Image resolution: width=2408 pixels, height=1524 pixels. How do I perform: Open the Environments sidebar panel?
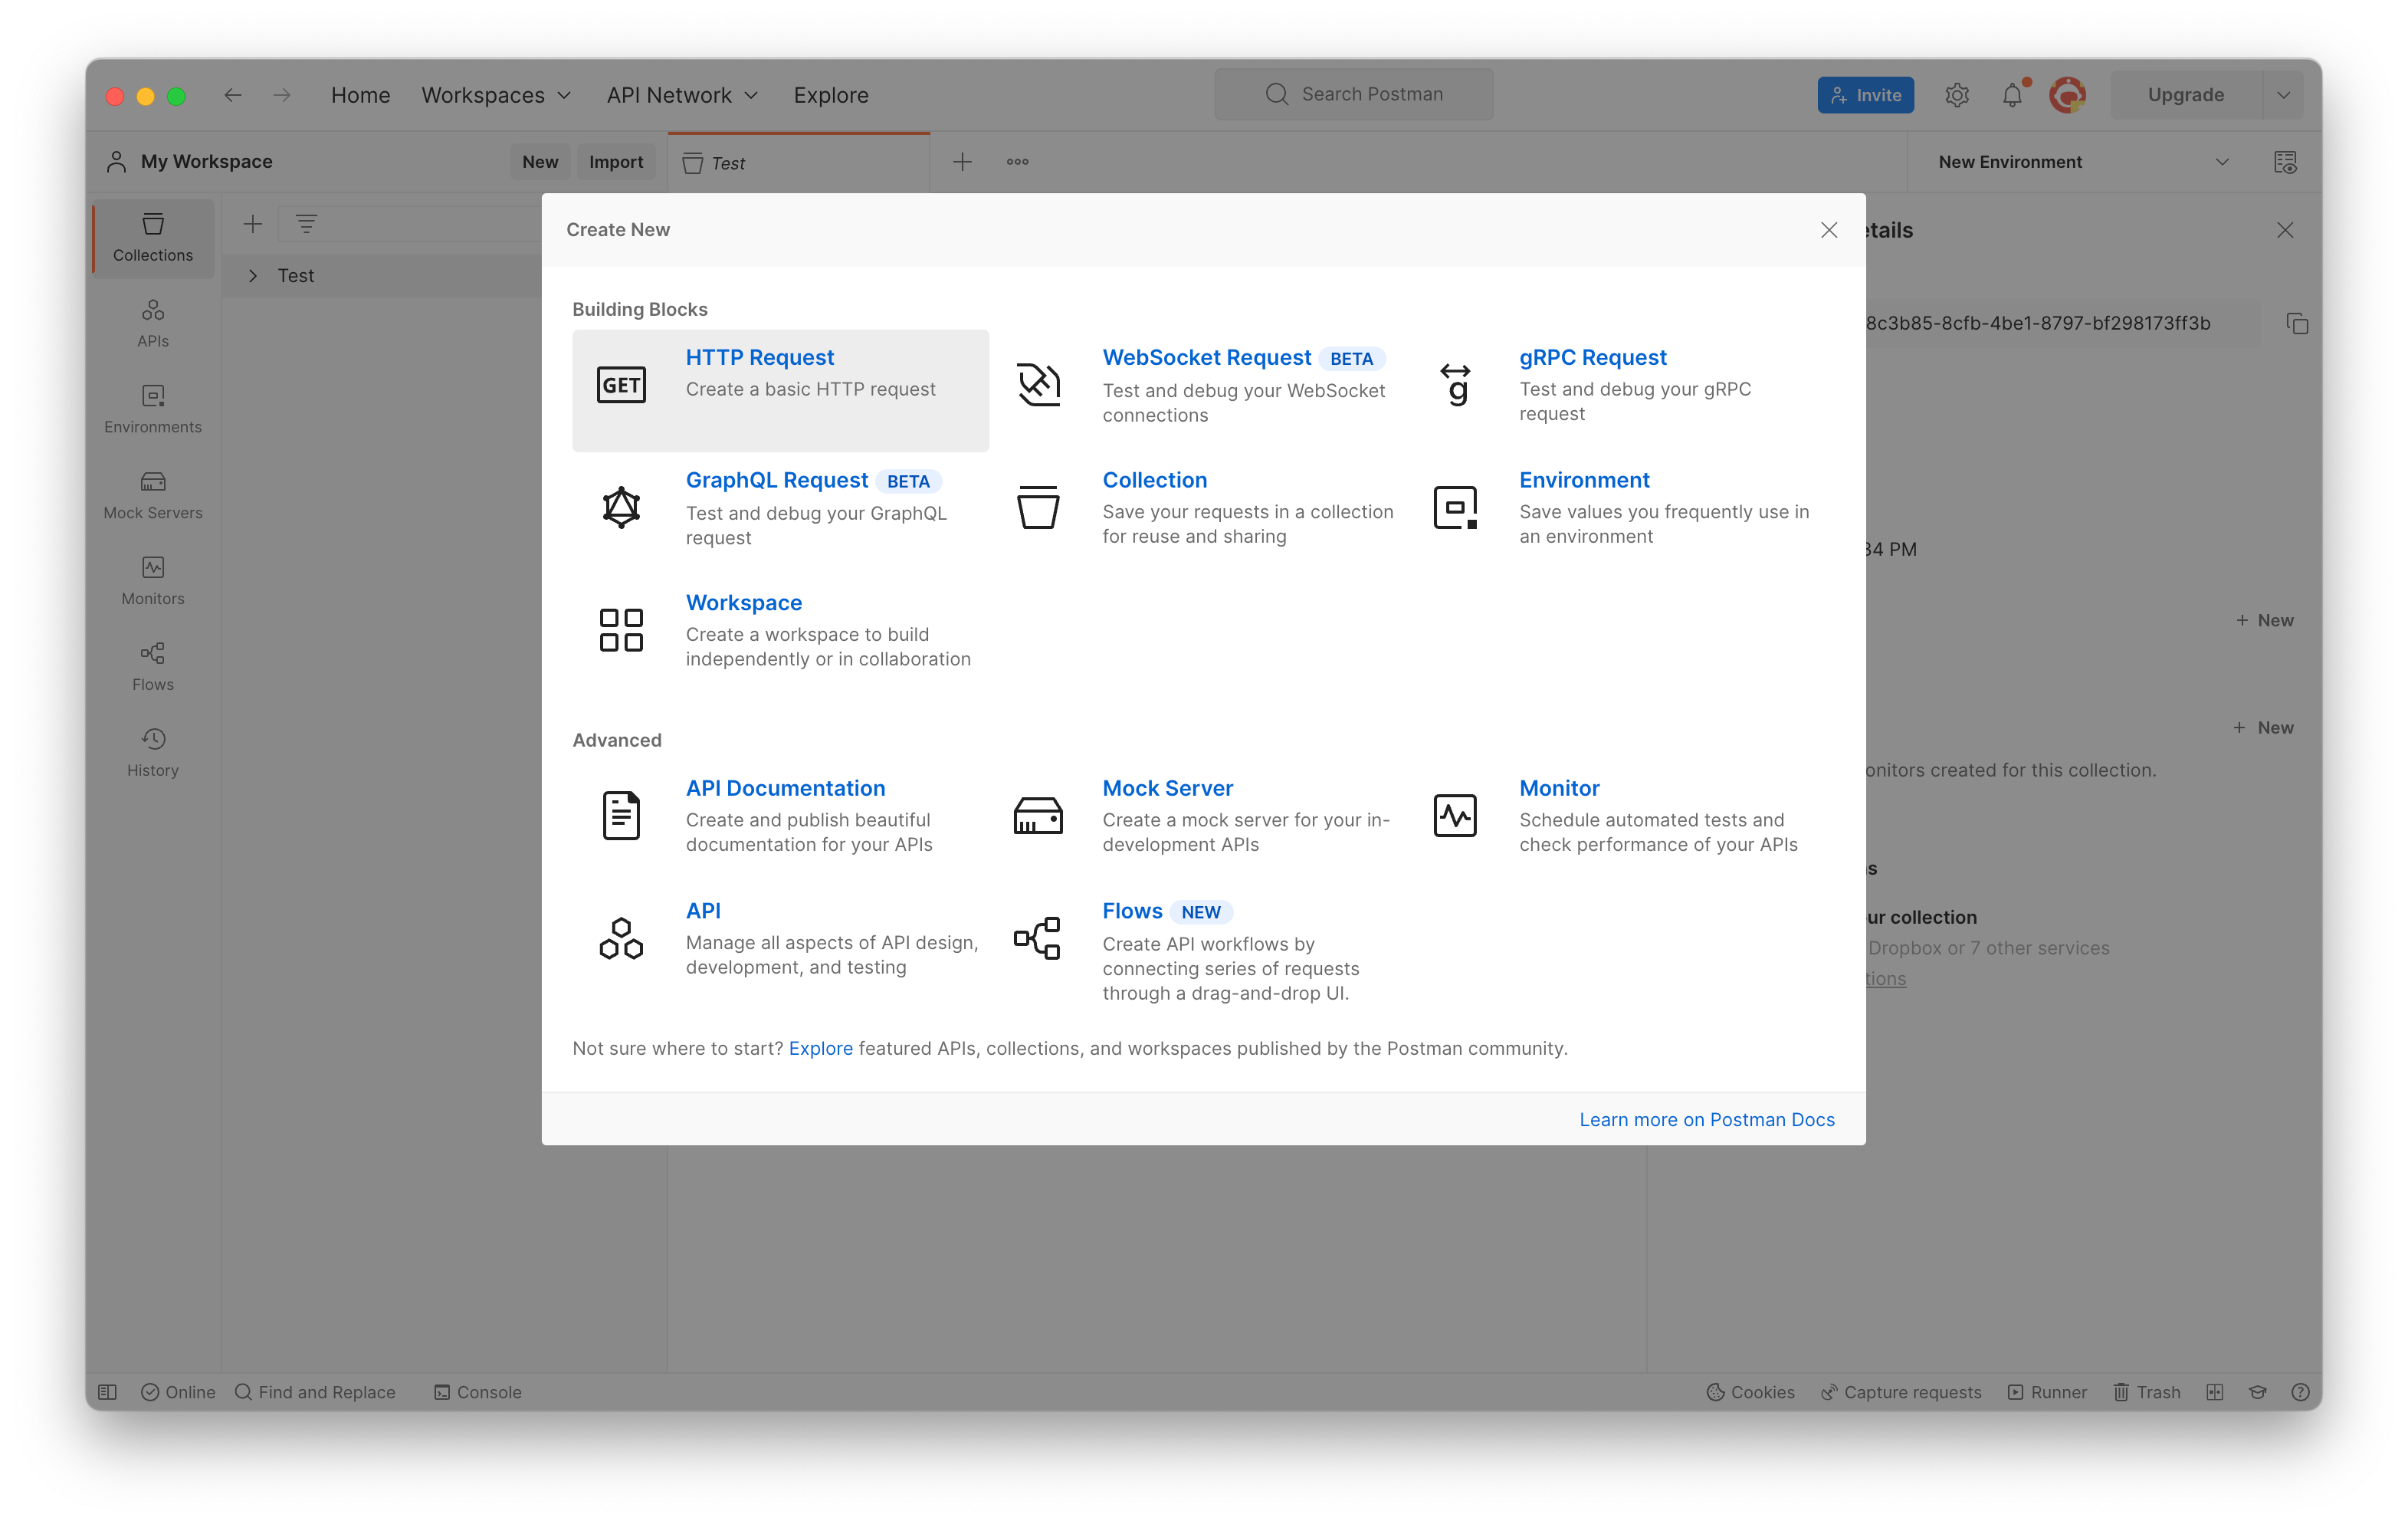[152, 408]
